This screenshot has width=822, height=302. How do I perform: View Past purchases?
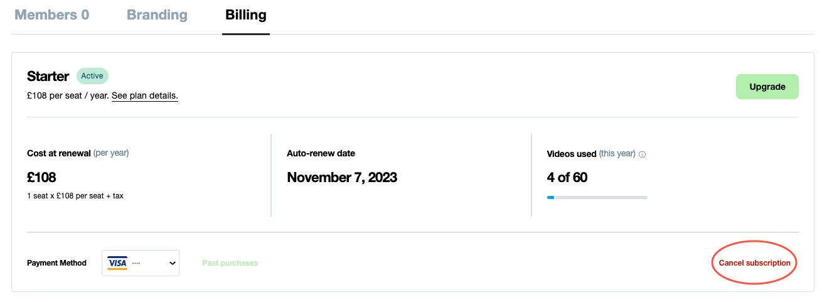click(x=230, y=263)
